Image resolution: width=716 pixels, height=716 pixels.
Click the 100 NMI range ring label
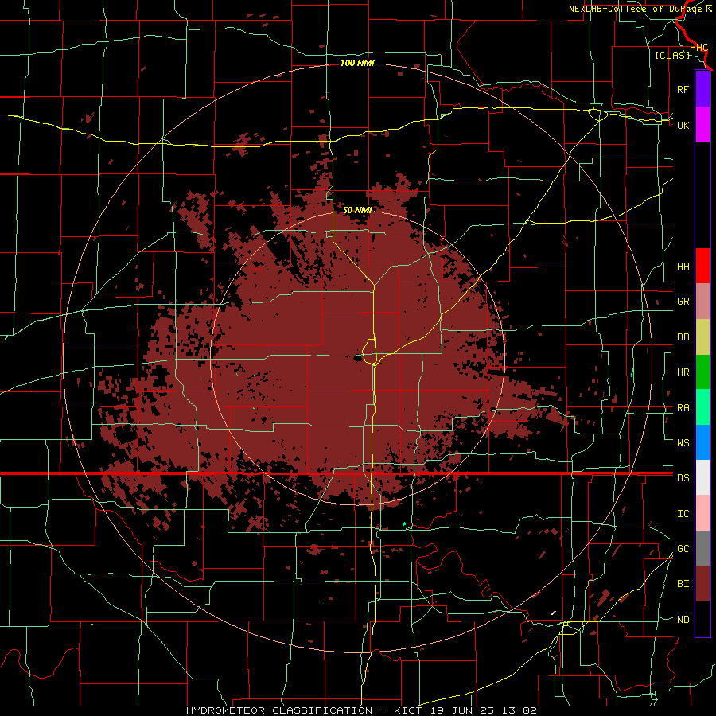coord(357,63)
